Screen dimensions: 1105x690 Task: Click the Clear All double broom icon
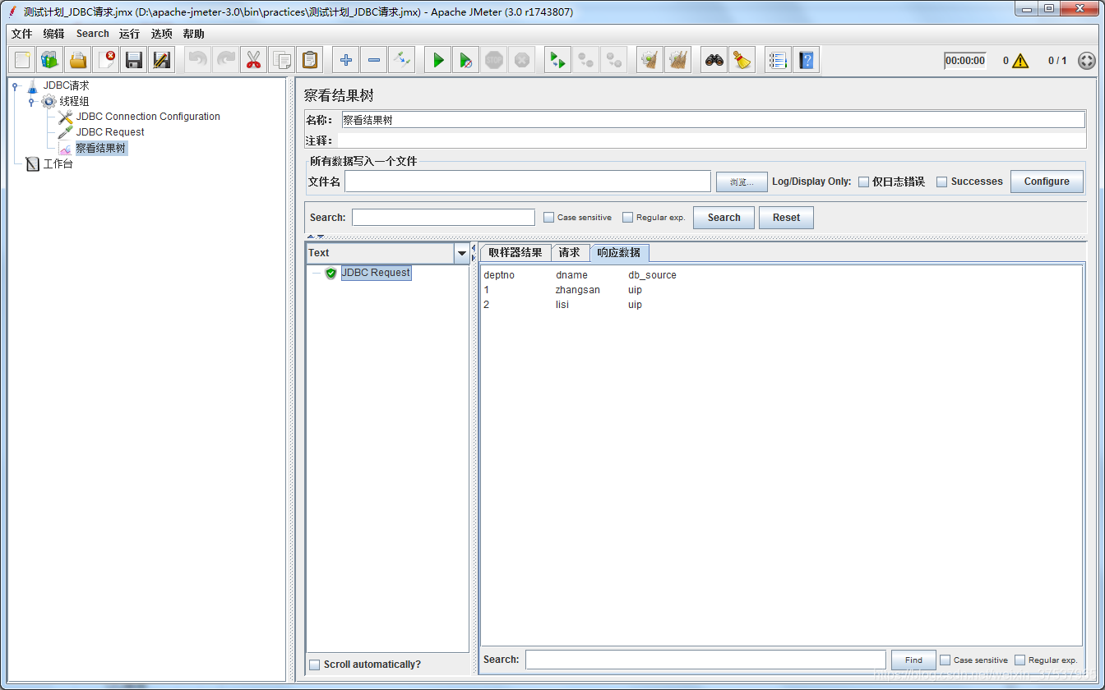[678, 60]
